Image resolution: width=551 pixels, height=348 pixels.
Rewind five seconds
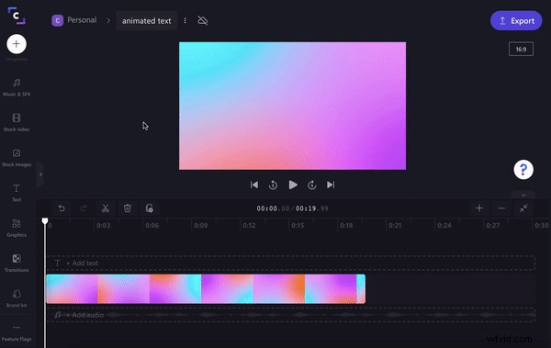(273, 185)
